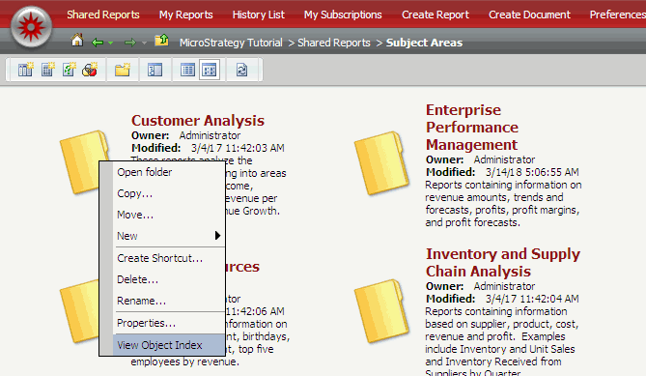Click the Forward arrow icon
Screen dimensions: 646x376
coord(130,43)
